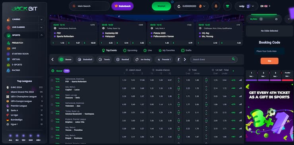The image size is (294, 145).
Task: Open betslip settings gear icon
Action: pos(276,19)
